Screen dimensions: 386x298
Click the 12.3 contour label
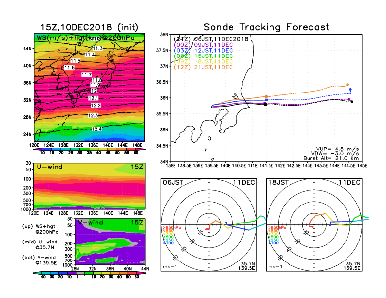[x=93, y=115]
